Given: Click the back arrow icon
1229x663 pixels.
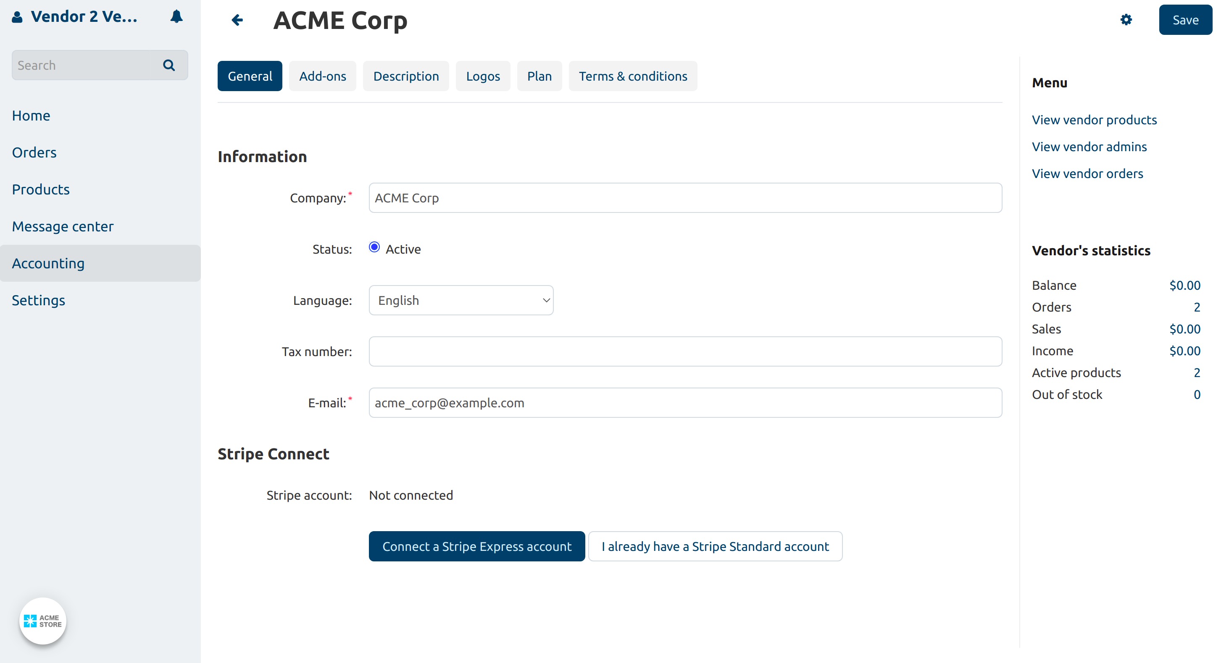Looking at the screenshot, I should (237, 20).
